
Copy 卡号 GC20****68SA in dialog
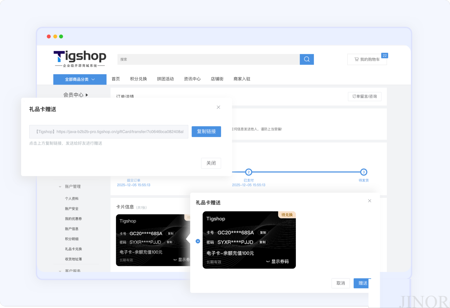(x=263, y=232)
